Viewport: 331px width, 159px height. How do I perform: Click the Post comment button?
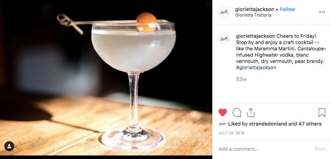pyautogui.click(x=320, y=149)
